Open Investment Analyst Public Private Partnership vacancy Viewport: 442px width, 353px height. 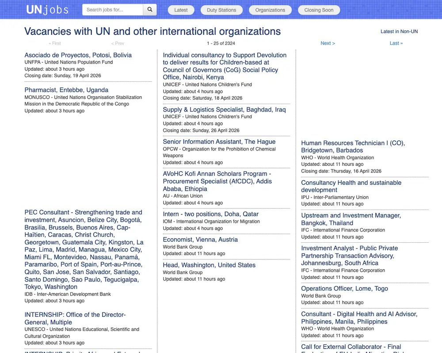tap(350, 255)
